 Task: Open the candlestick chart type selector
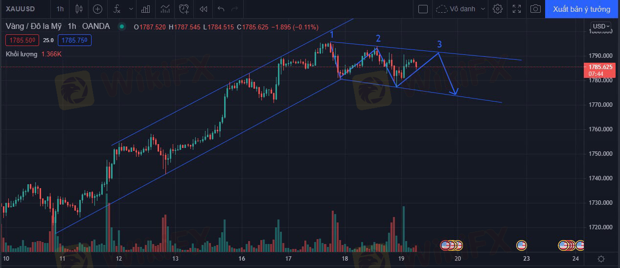click(x=80, y=9)
